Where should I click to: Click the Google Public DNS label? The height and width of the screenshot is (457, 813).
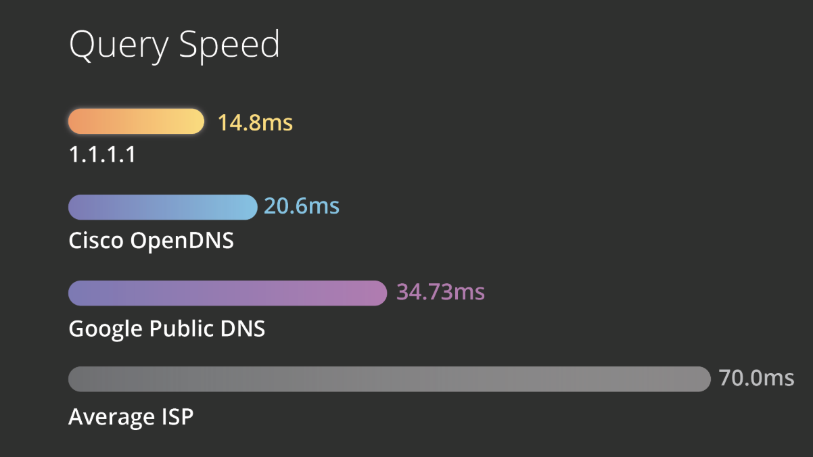click(x=167, y=329)
